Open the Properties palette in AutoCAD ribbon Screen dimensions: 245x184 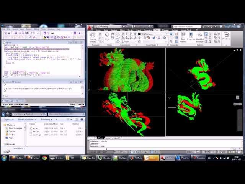[x=191, y=36]
